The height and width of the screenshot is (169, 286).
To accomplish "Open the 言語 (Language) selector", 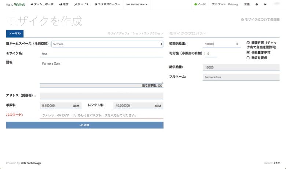I will pyautogui.click(x=247, y=4).
